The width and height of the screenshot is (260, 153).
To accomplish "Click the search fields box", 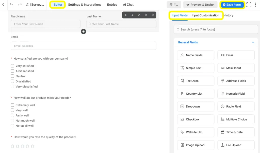I will tap(216, 29).
